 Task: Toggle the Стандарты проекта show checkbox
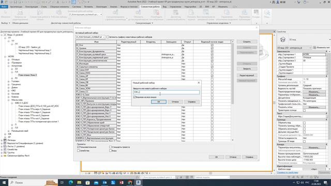[110, 147]
